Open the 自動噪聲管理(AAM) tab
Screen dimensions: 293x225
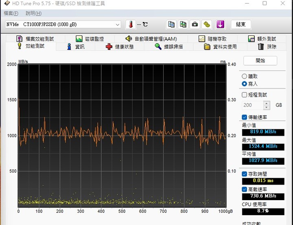click(x=151, y=39)
